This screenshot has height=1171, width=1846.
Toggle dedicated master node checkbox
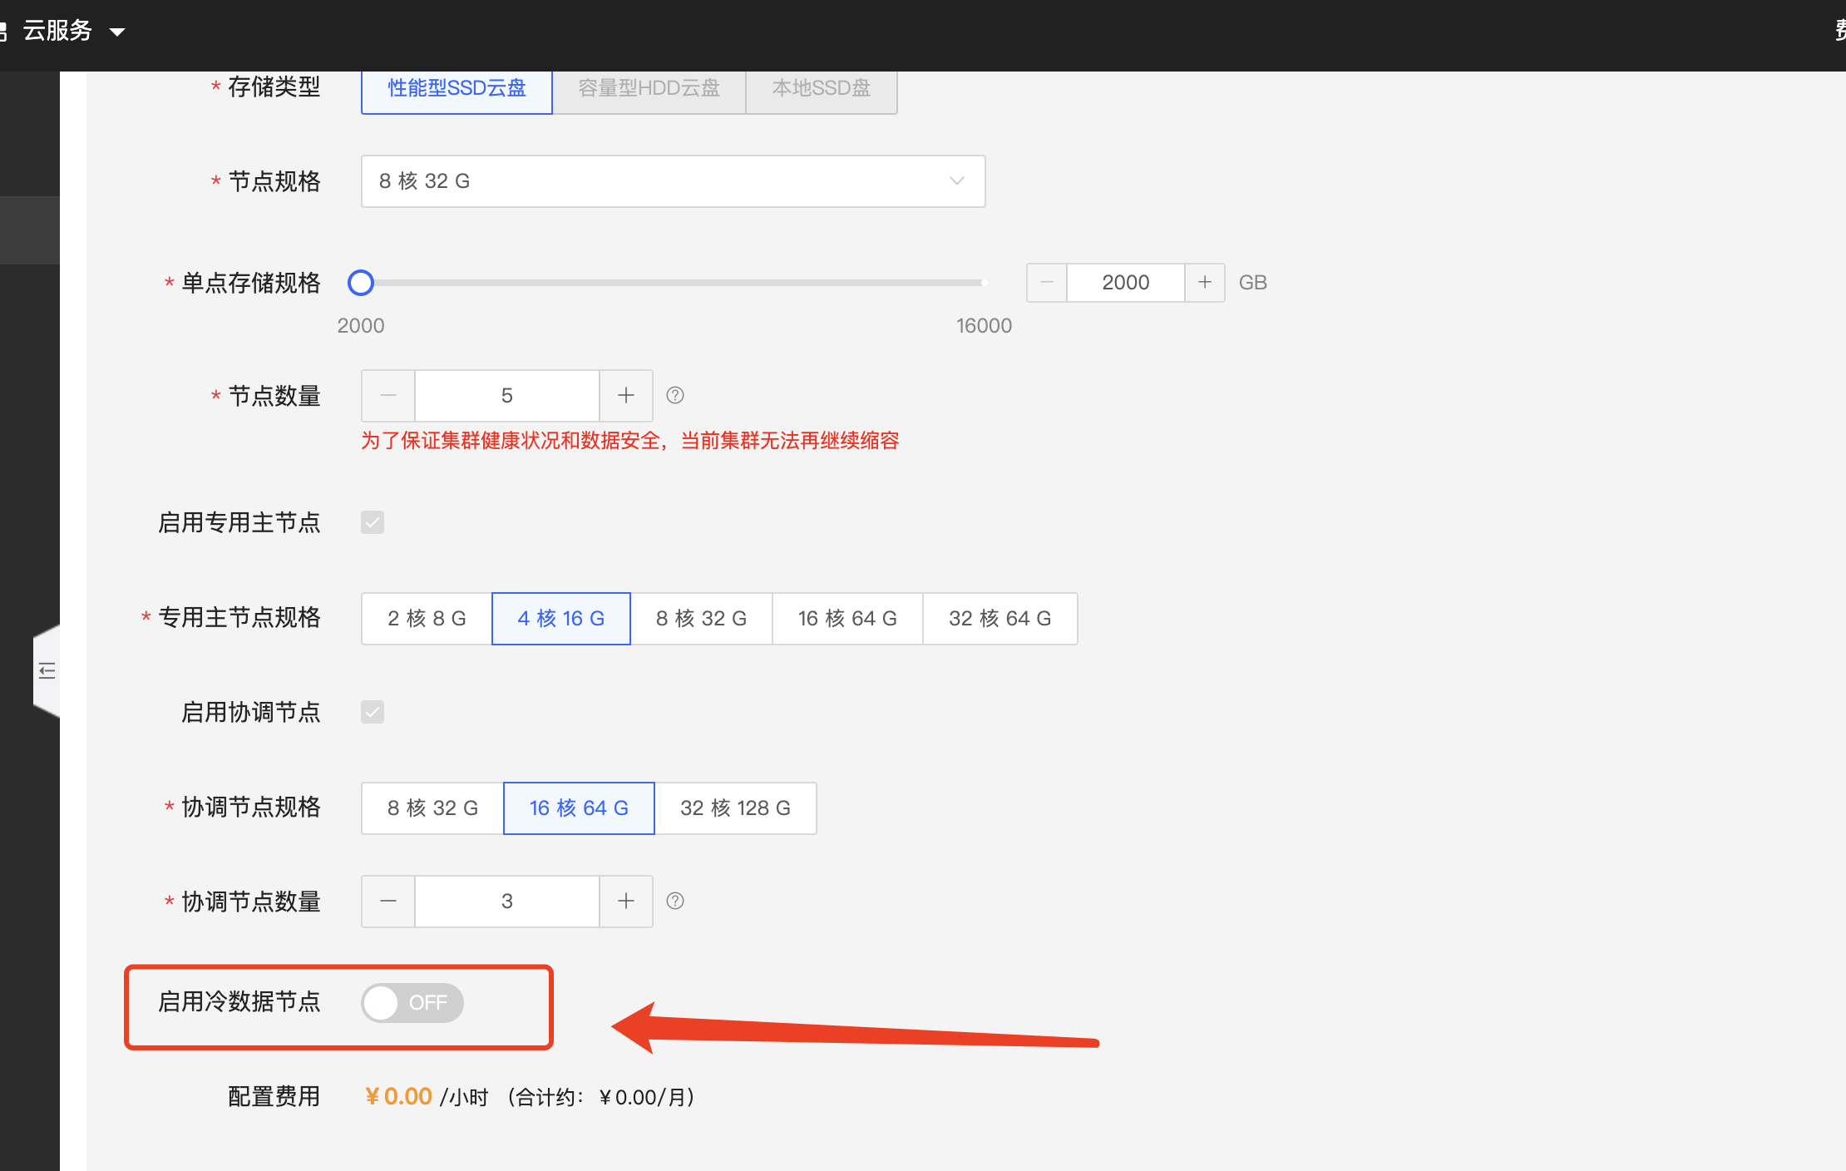373,522
